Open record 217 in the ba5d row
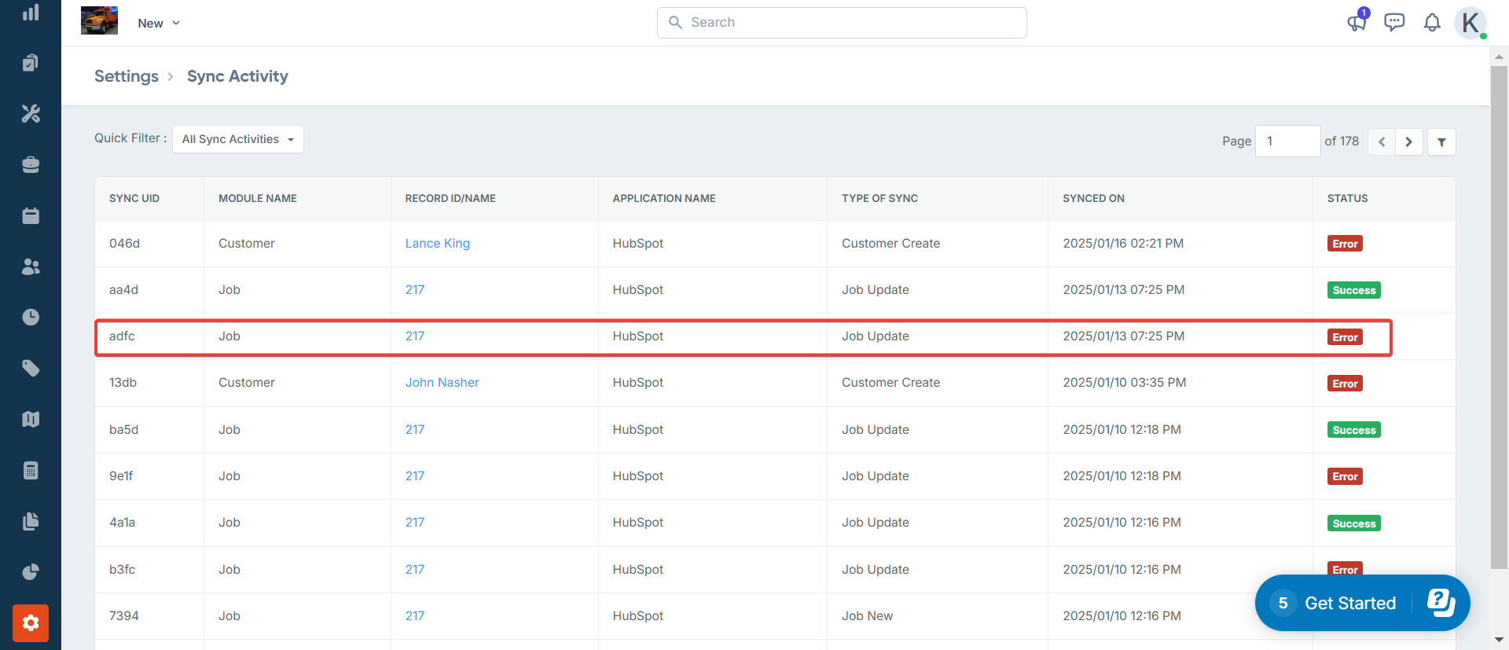Viewport: 1509px width, 650px height. pyautogui.click(x=415, y=430)
